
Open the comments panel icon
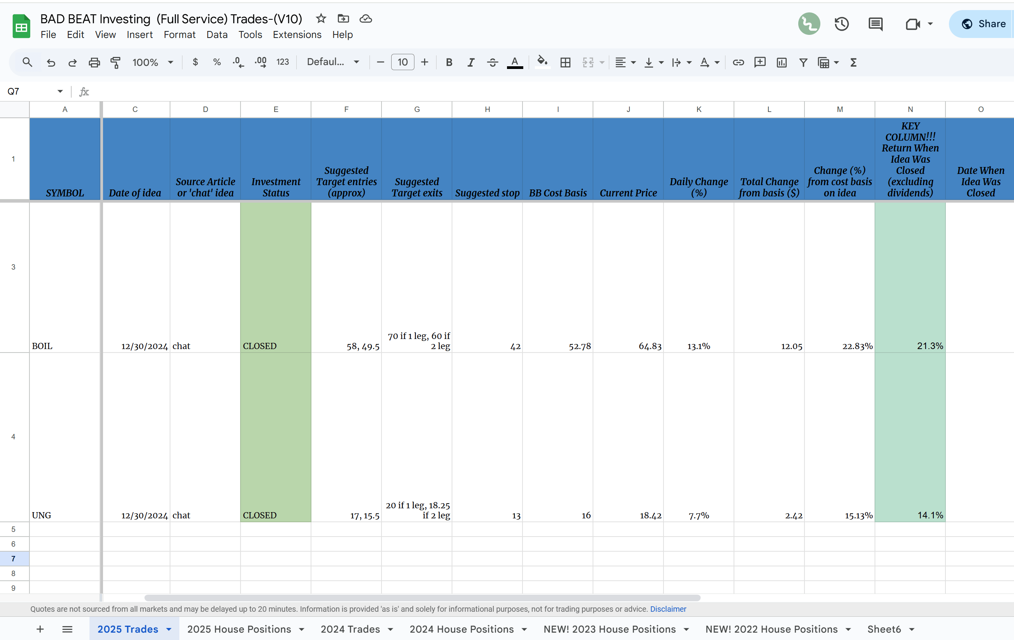(875, 24)
